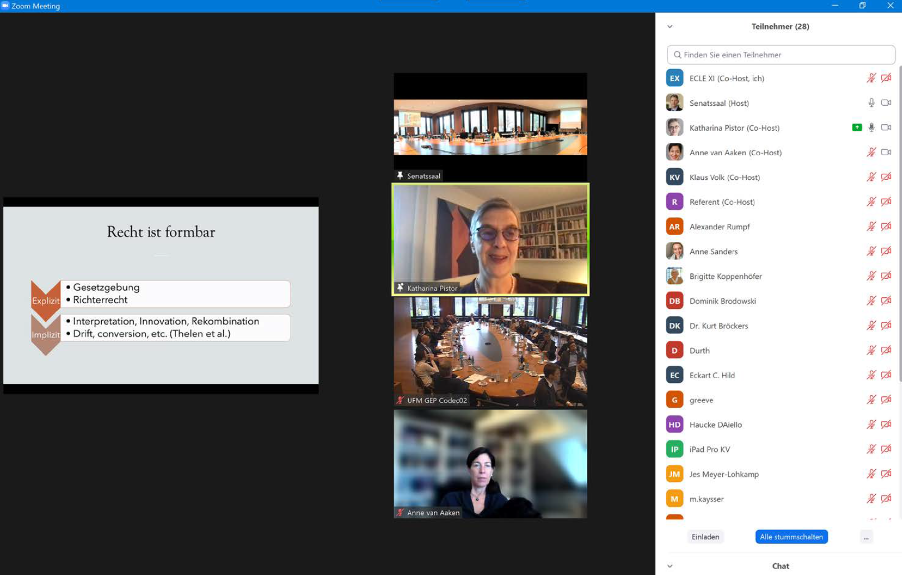Click Dominik Brodowski DB avatar
The image size is (902, 575).
click(674, 301)
